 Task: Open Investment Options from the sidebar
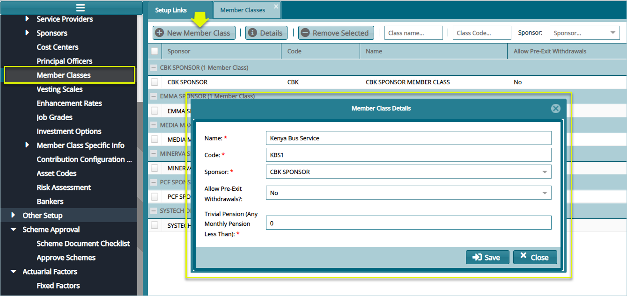(69, 131)
